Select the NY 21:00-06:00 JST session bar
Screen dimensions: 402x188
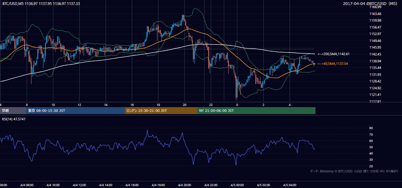click(256, 111)
